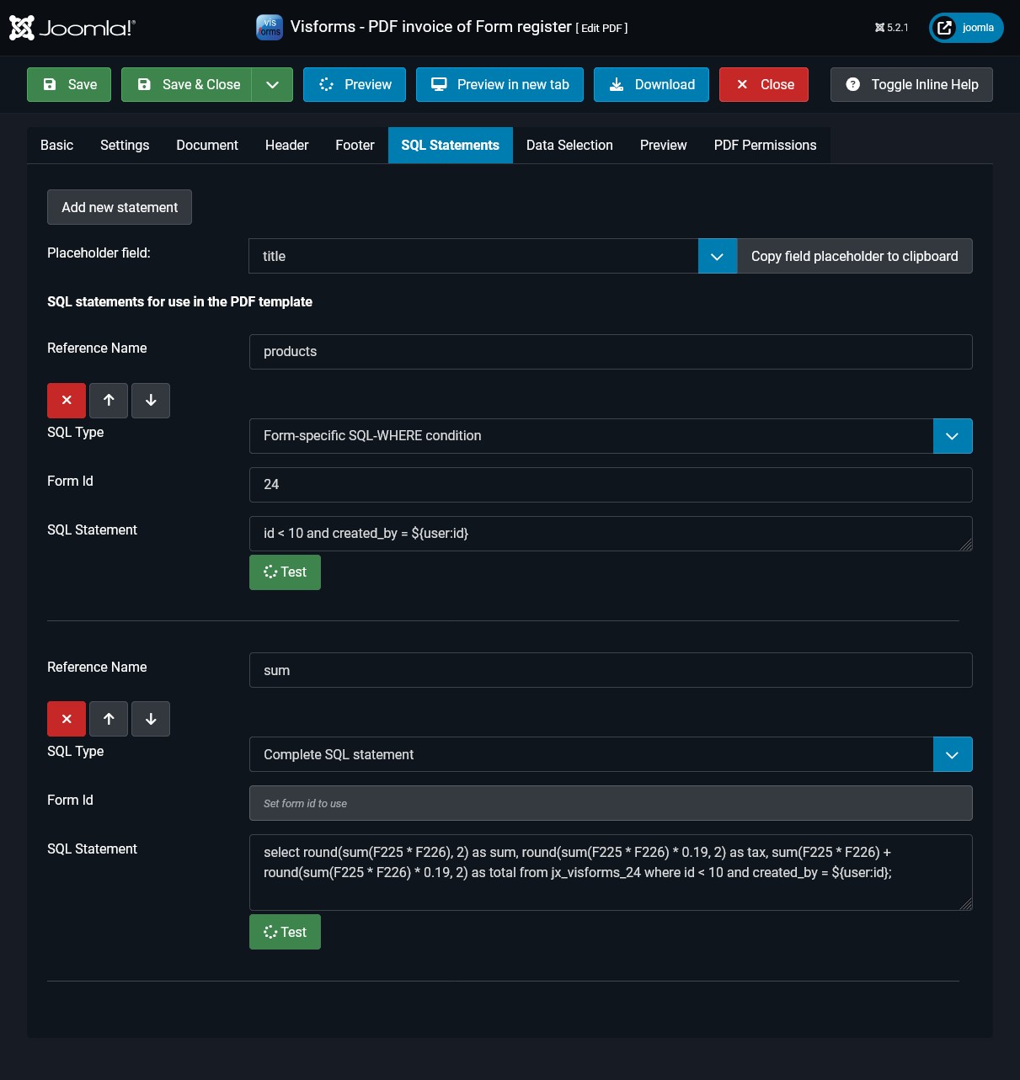Move the sum statement down
Screen dimensions: 1020x1080
coord(151,719)
